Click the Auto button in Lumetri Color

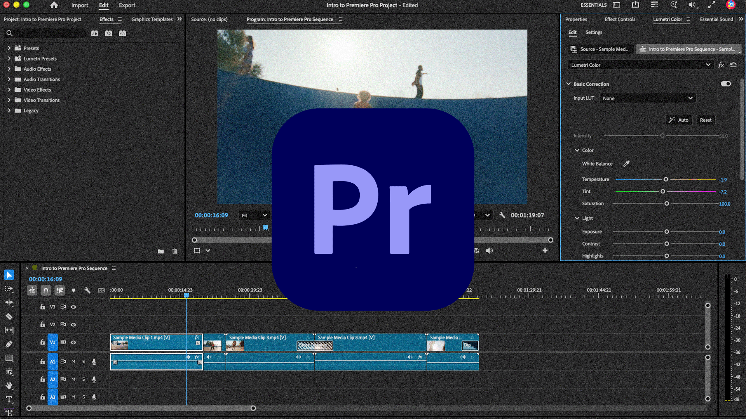679,120
